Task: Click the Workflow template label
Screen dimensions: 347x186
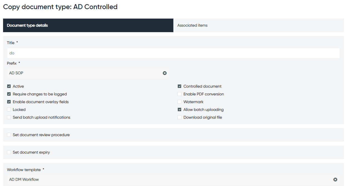Action: pyautogui.click(x=24, y=170)
